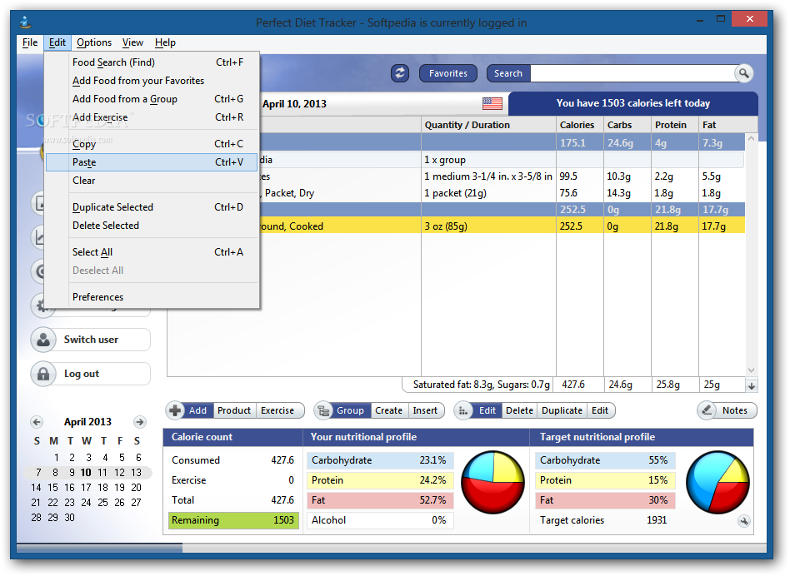Open the File menu

(x=30, y=42)
